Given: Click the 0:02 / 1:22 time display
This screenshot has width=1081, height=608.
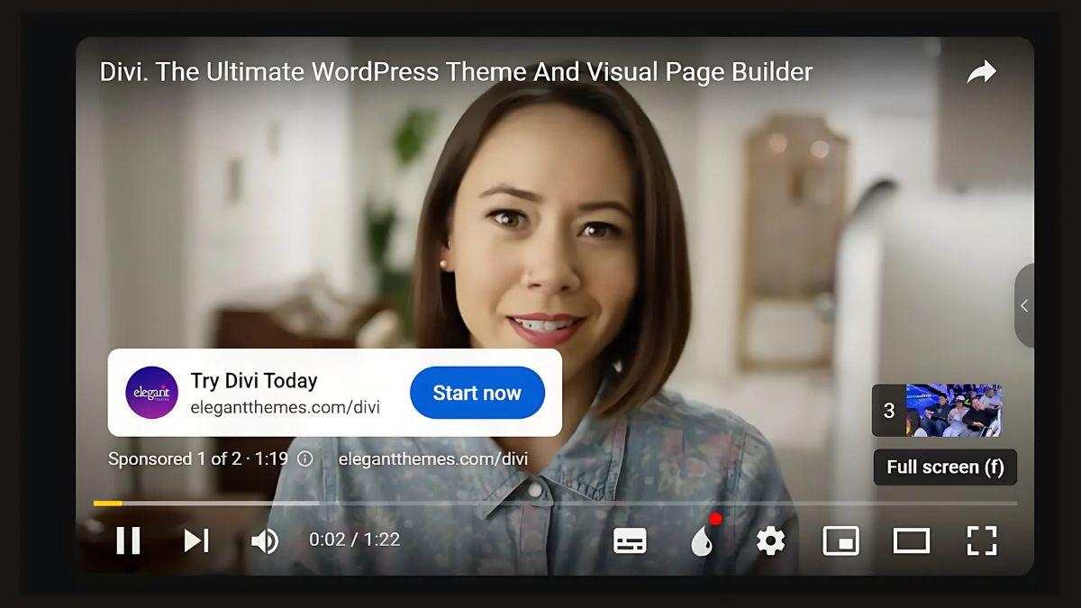Looking at the screenshot, I should pos(354,540).
